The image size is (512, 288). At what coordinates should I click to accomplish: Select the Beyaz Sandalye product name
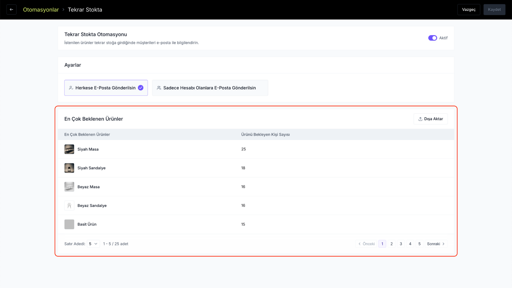(x=92, y=206)
